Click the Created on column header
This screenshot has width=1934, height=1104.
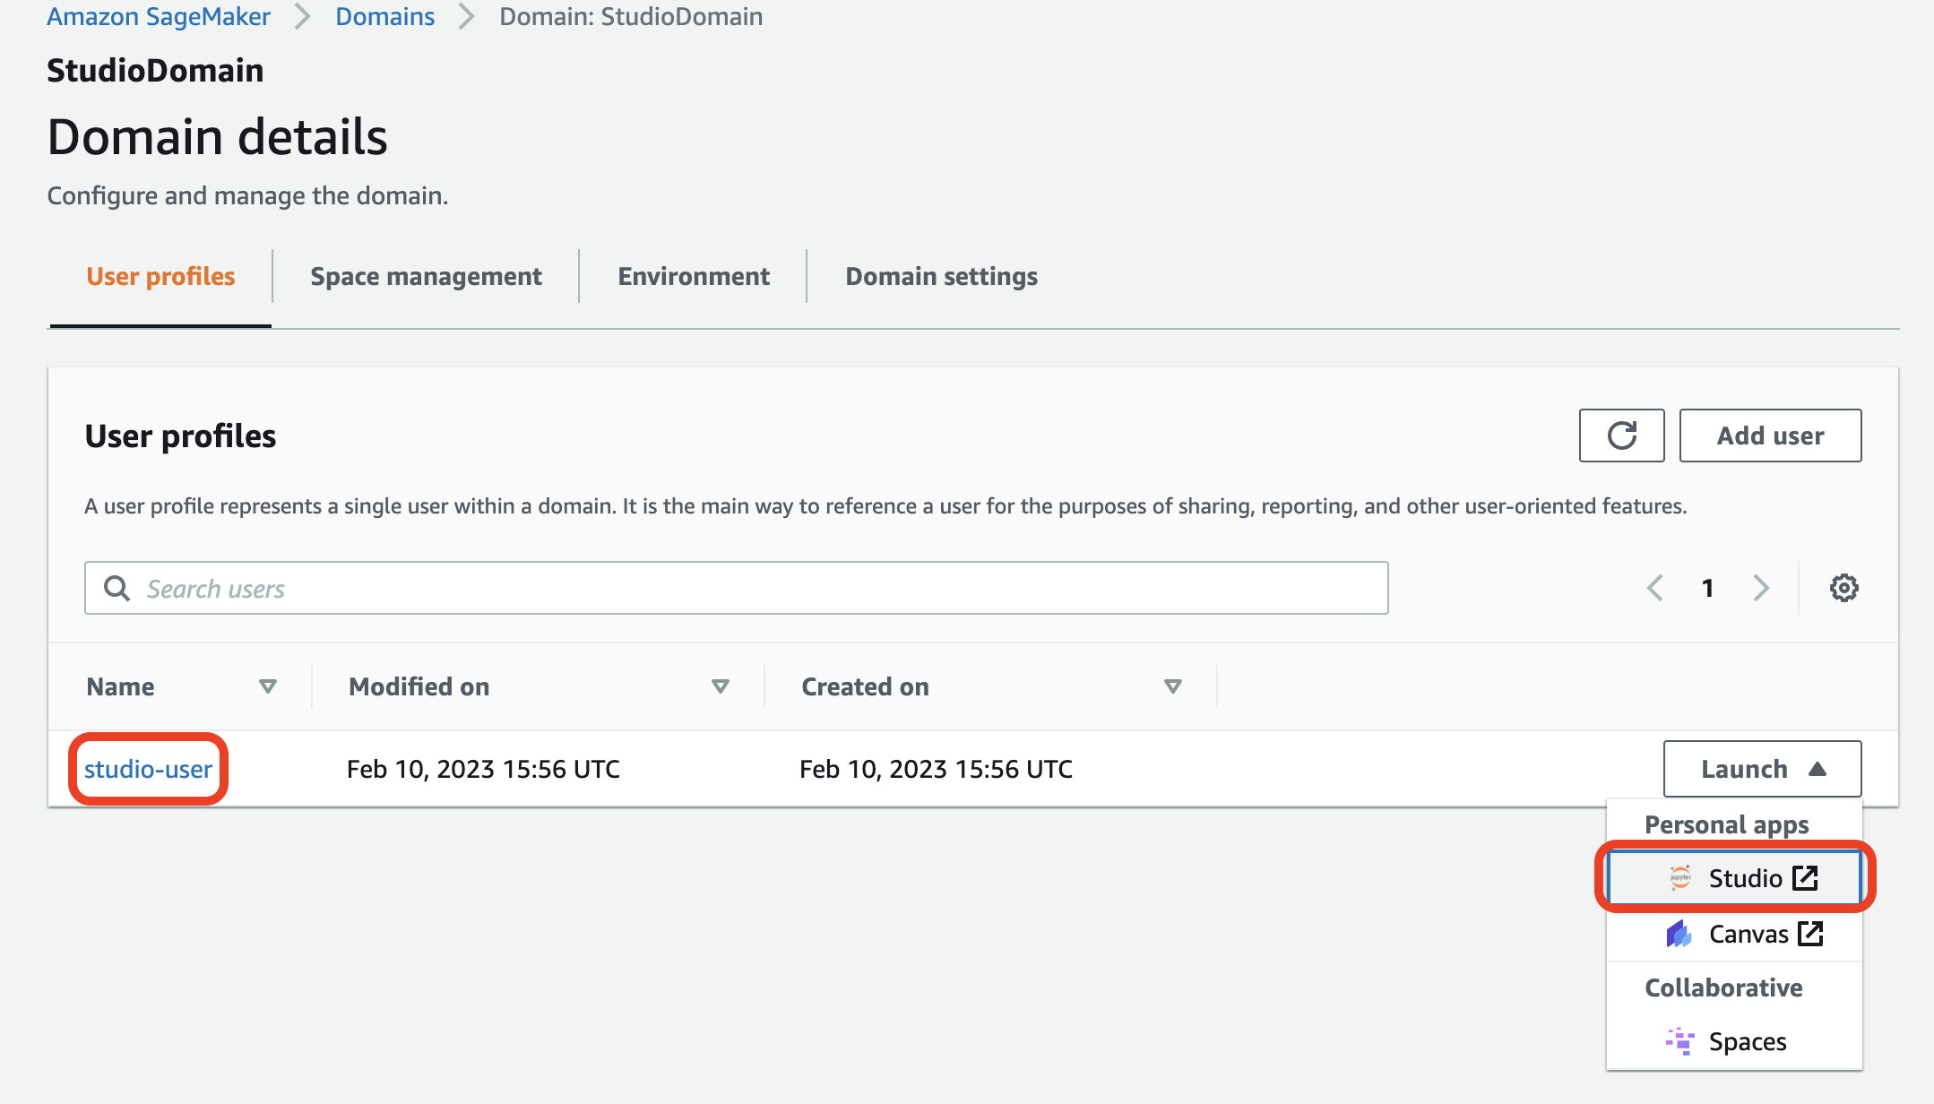(x=865, y=686)
